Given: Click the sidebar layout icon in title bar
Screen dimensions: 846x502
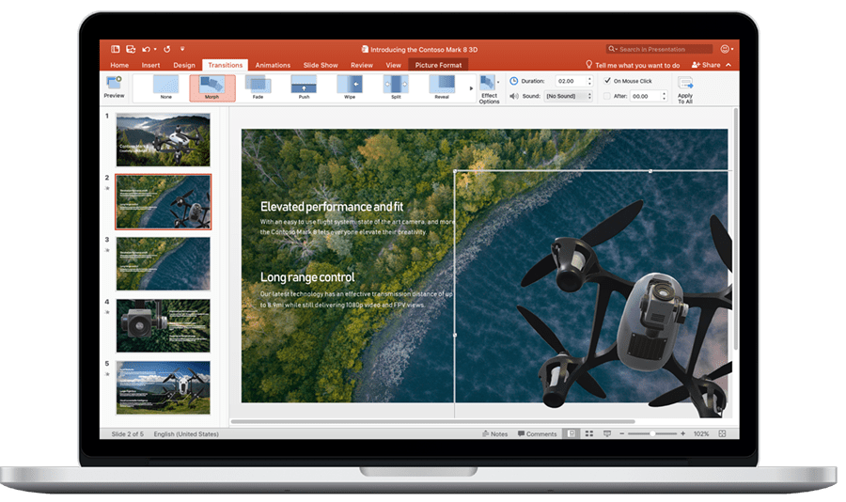Looking at the screenshot, I should click(115, 49).
